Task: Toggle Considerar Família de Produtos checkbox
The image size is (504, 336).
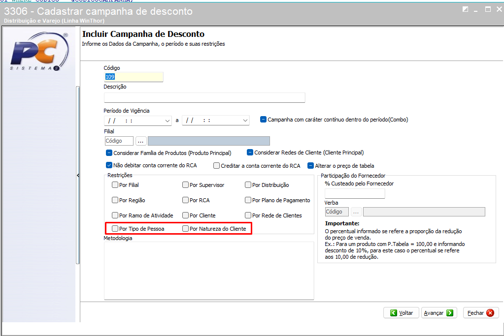Action: pos(109,153)
